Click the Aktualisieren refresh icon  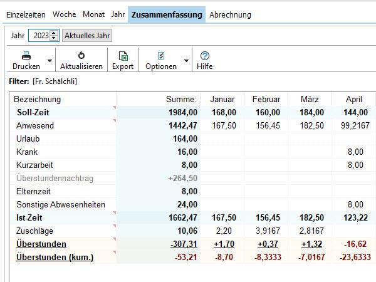[x=81, y=55]
